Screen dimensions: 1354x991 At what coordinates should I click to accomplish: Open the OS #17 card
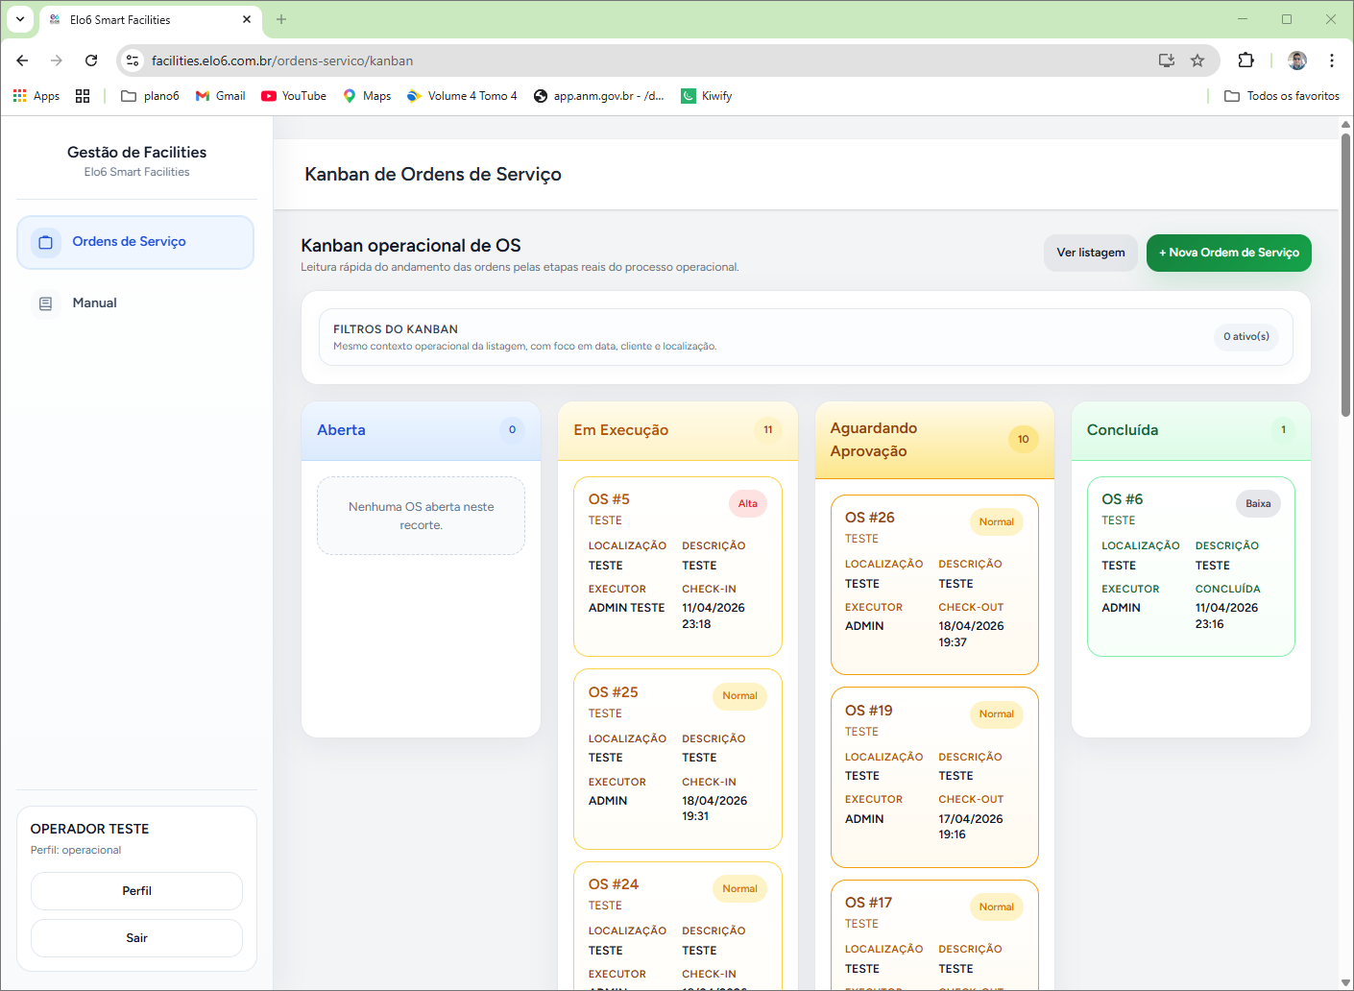coord(934,934)
